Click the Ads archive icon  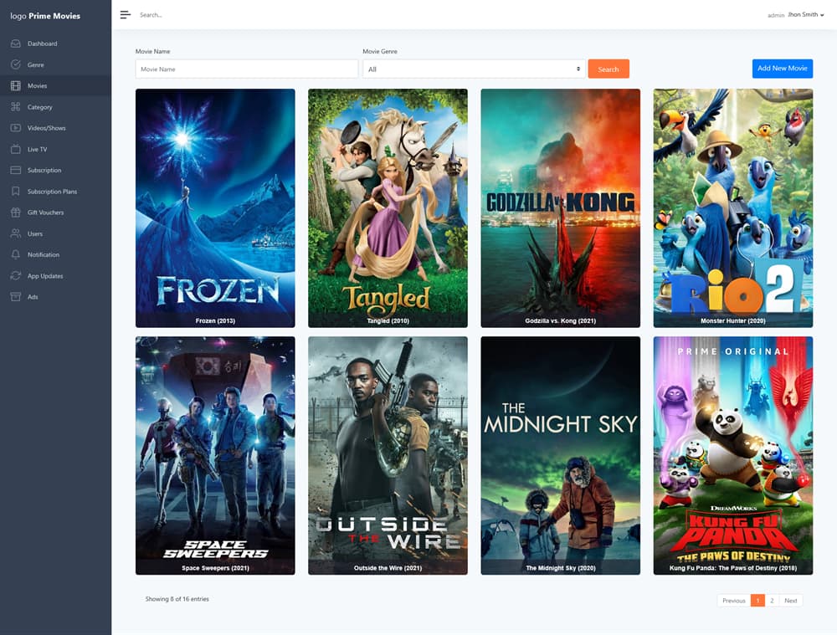[15, 297]
